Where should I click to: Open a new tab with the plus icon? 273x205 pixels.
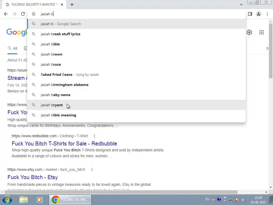point(72,5)
